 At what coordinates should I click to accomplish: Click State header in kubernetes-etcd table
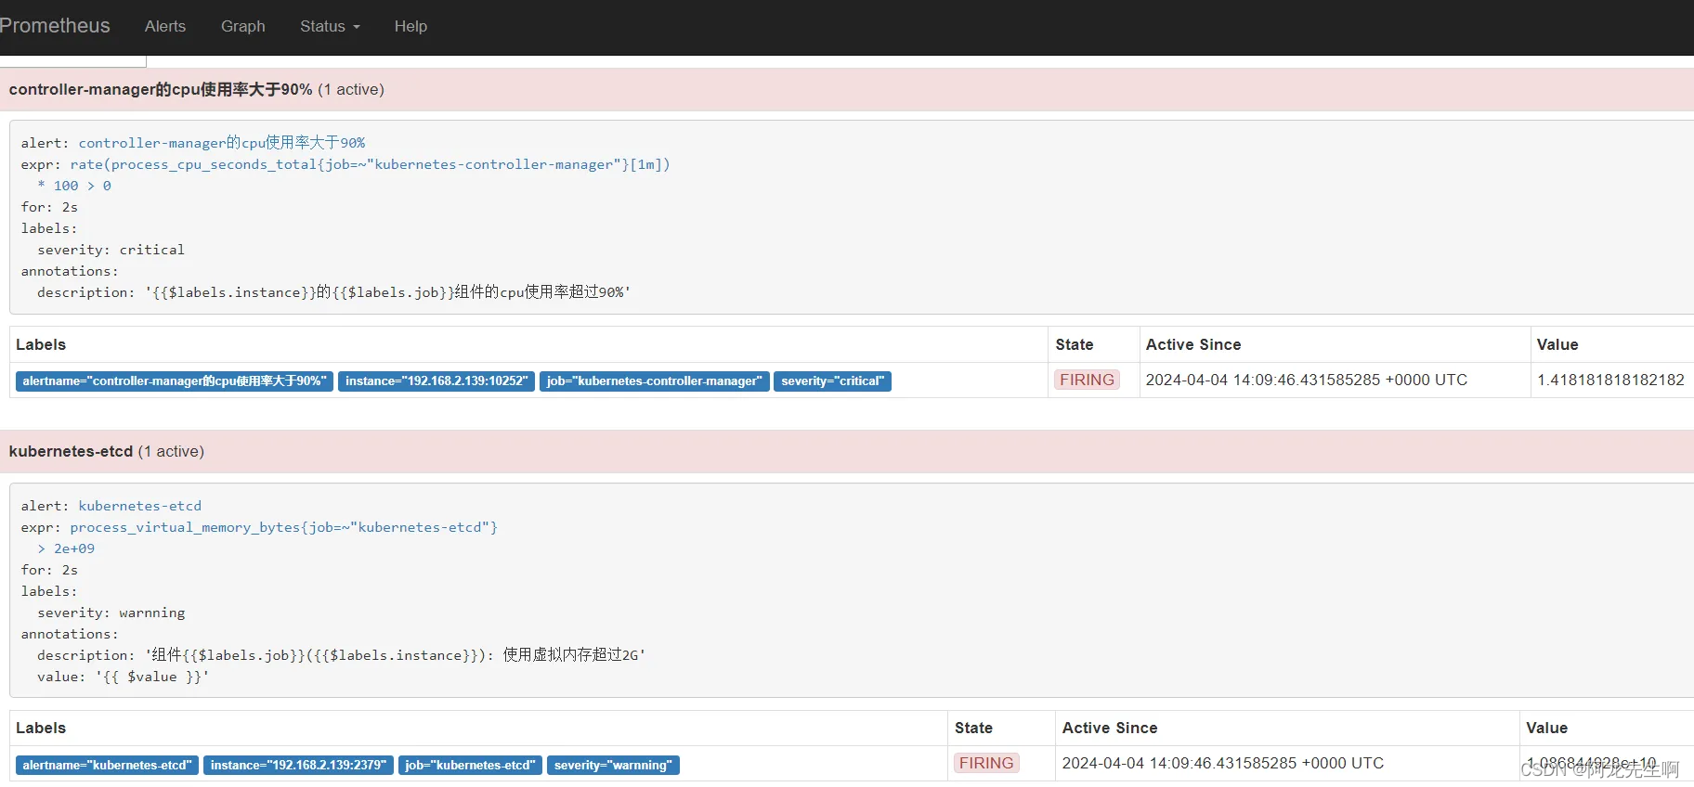(x=973, y=728)
